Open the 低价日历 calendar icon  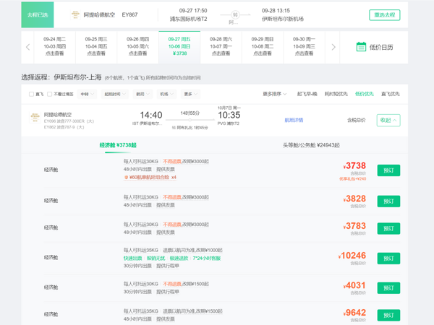click(x=361, y=47)
